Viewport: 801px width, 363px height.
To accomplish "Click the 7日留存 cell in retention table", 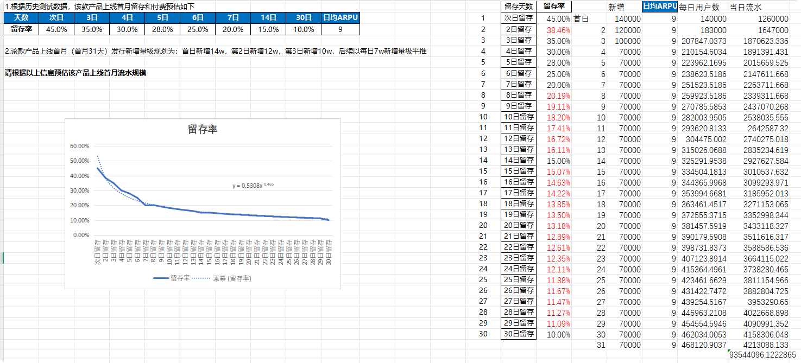I will point(519,84).
